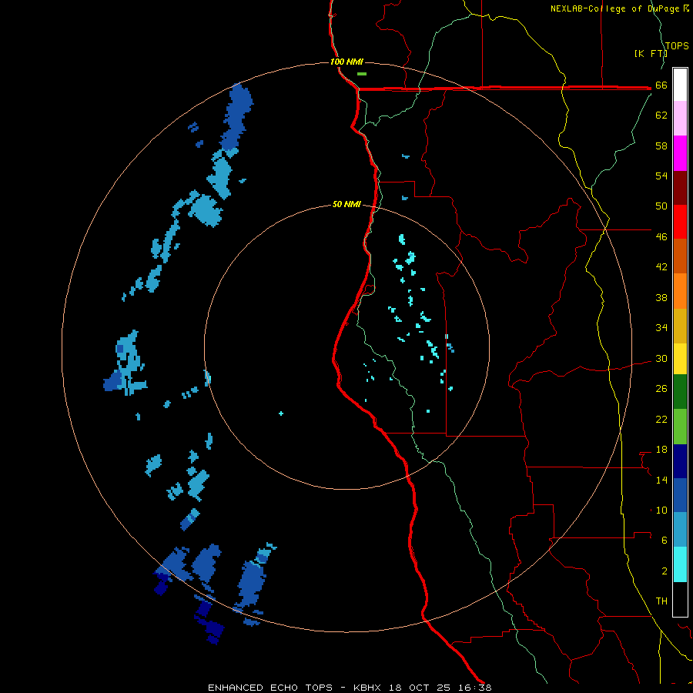Click the 16:38 timestamp
693x693 pixels.
(x=474, y=688)
